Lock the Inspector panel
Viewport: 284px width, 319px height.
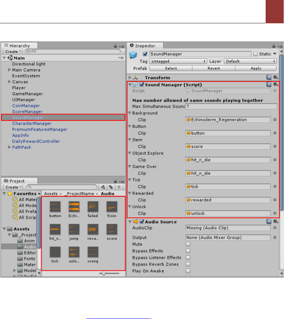(x=274, y=46)
